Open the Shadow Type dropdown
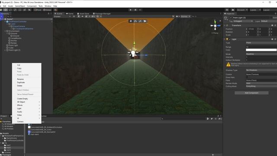The width and height of the screenshot is (277, 156). coord(261,70)
